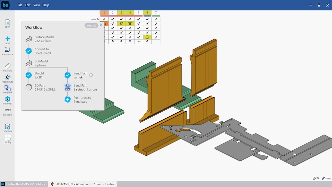This screenshot has height=187, width=332.
Task: Click the '514.916 x 363.2' dimension text
Action: click(45, 90)
